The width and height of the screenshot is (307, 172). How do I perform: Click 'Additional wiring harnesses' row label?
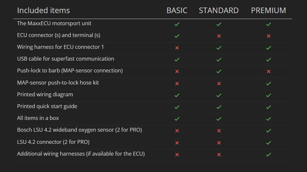point(81,154)
